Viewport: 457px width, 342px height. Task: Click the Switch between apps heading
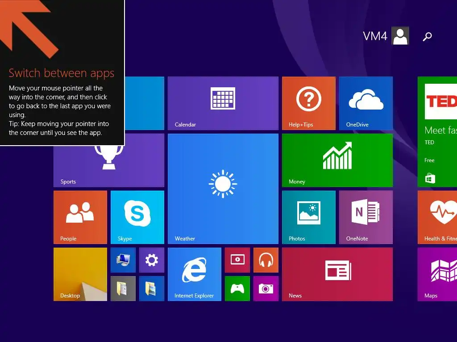point(61,73)
